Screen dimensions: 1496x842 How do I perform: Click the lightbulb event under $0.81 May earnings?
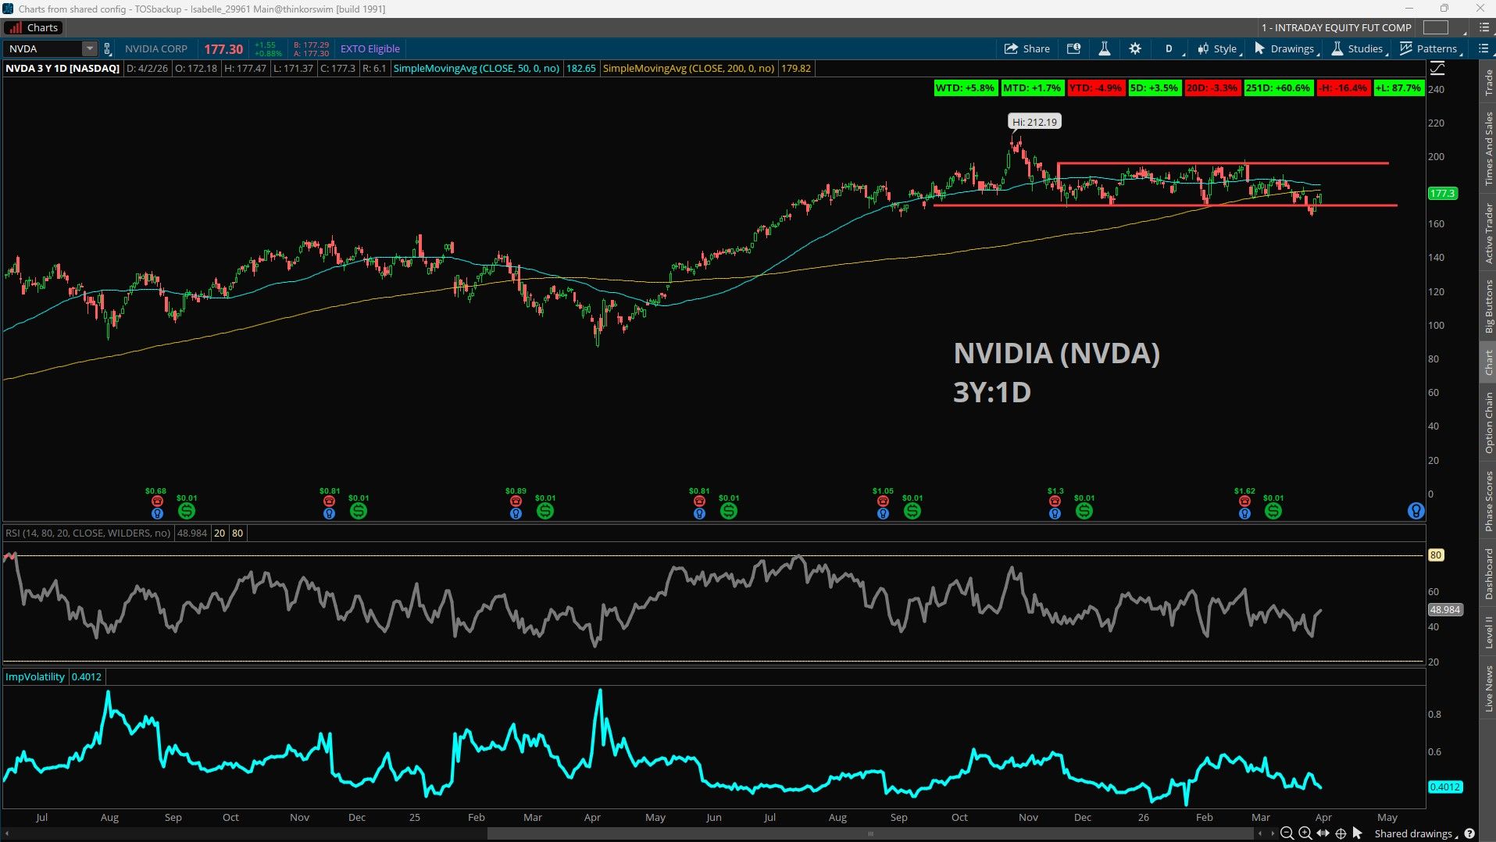coord(699,514)
